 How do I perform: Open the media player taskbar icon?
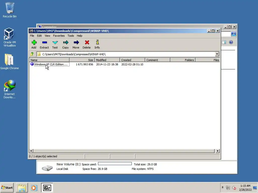[34, 188]
